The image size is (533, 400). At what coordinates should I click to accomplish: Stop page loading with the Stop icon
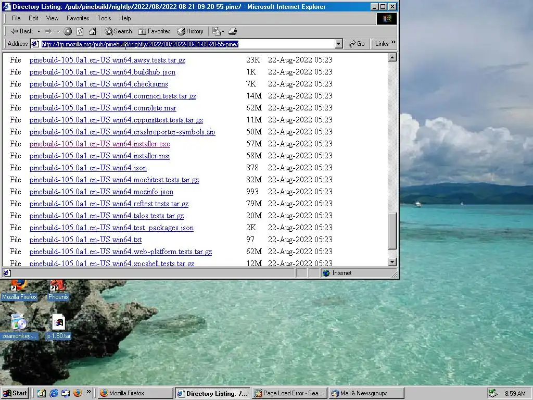pos(68,31)
